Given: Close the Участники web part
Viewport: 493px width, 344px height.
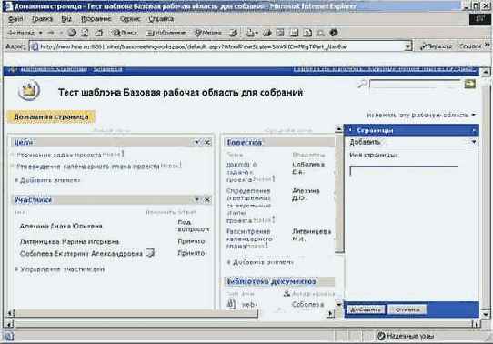Looking at the screenshot, I should tap(207, 199).
